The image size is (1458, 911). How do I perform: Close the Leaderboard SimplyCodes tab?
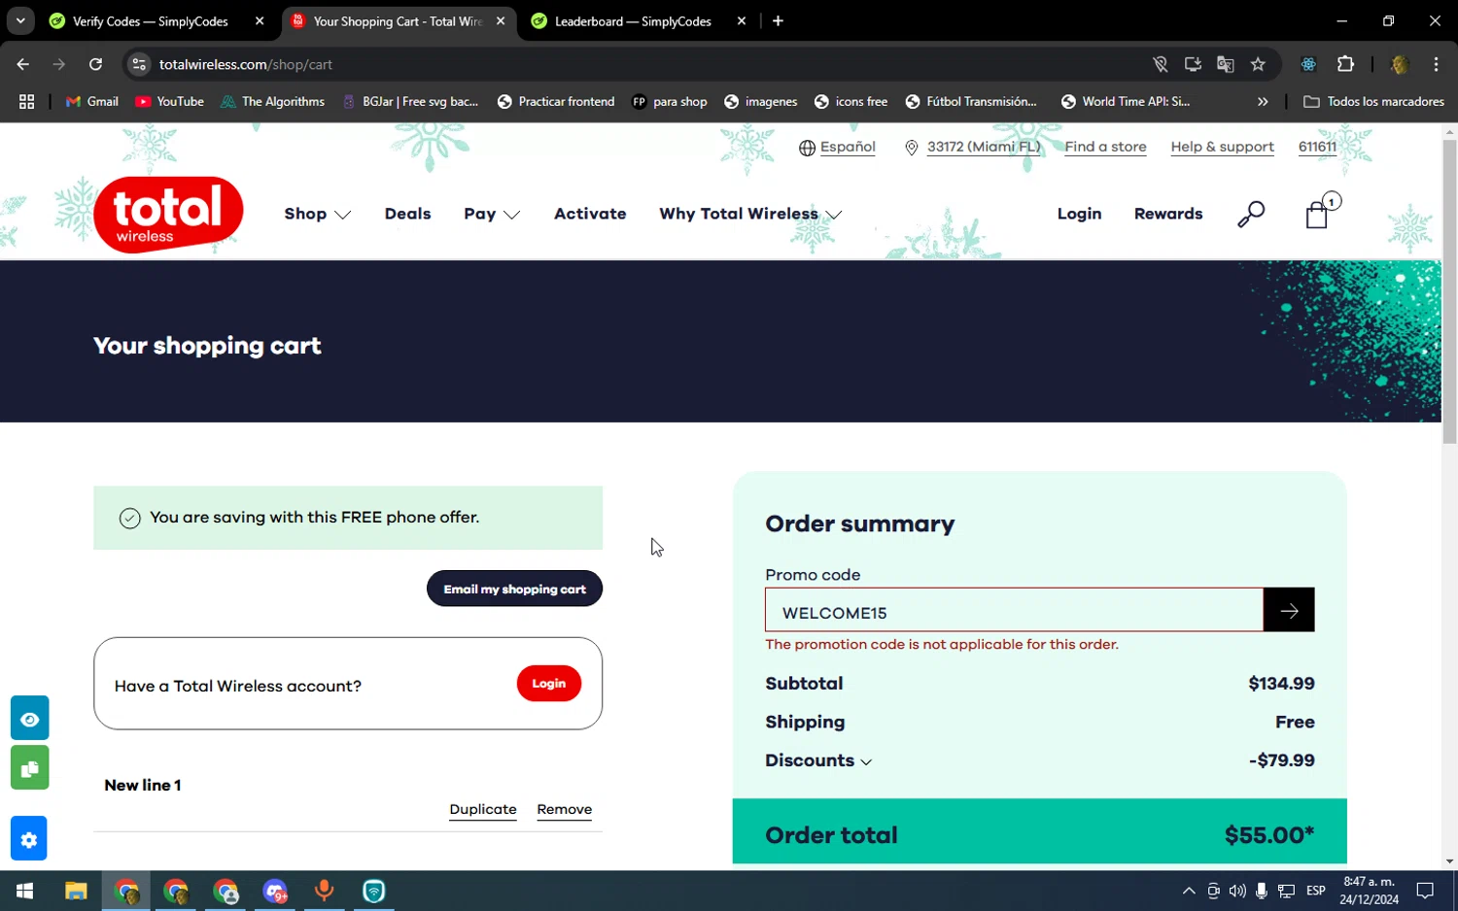pyautogui.click(x=742, y=21)
